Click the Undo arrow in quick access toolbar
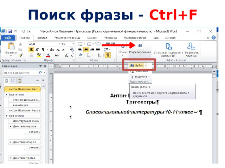The width and height of the screenshot is (225, 168). 15,31
